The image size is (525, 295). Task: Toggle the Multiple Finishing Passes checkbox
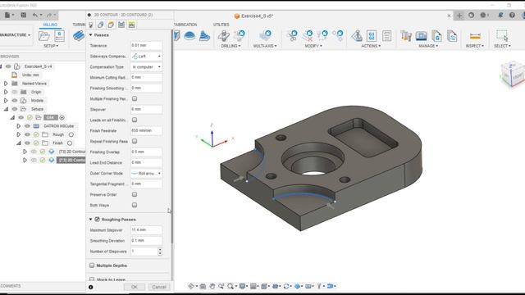(x=135, y=98)
